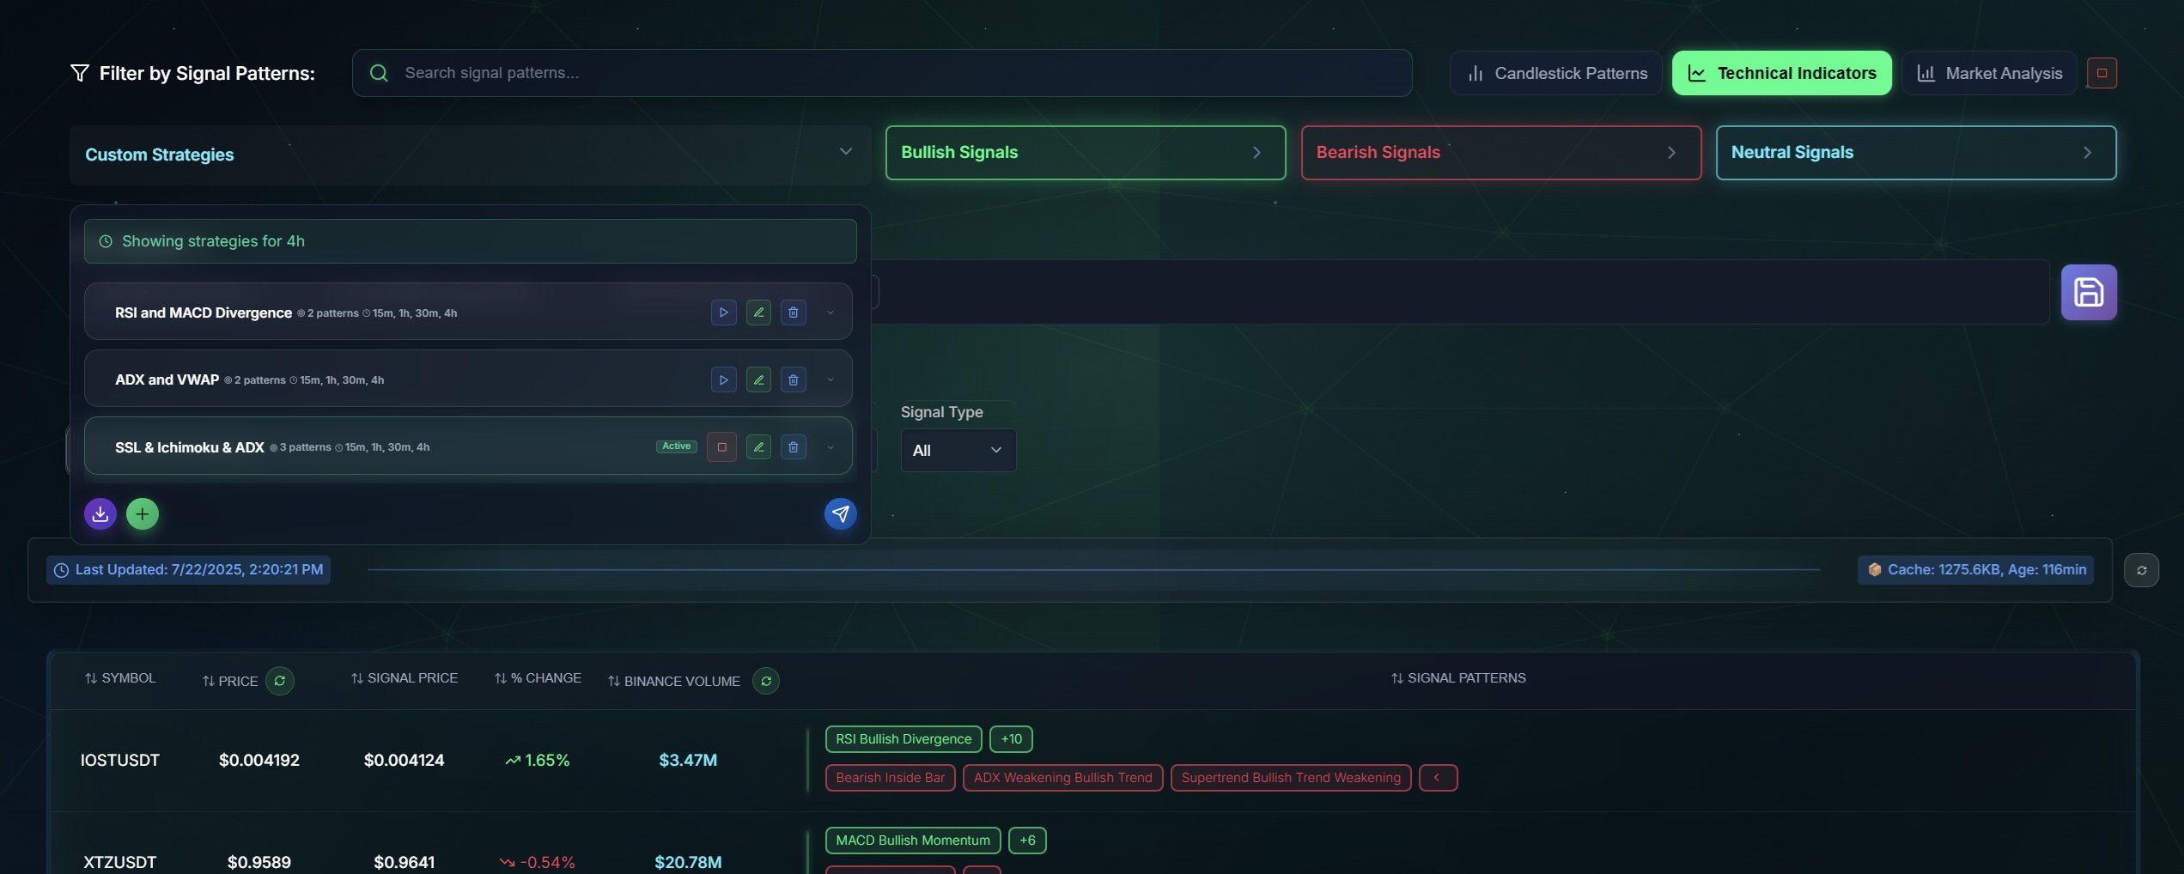Click the -0.54% change value

point(538,862)
